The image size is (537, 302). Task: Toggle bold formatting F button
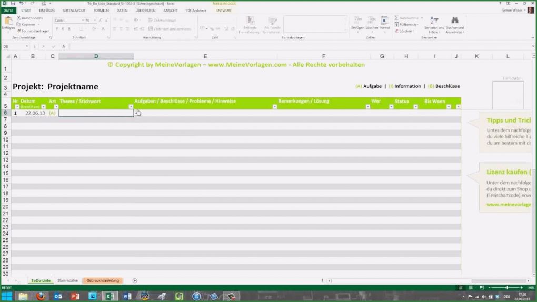pyautogui.click(x=57, y=29)
